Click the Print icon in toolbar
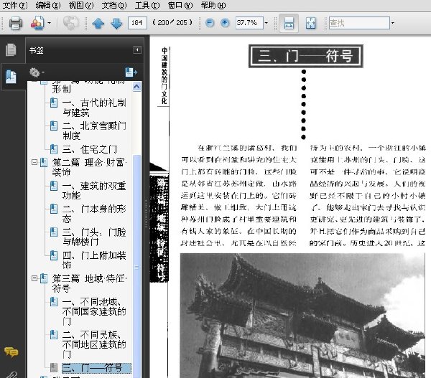 pyautogui.click(x=16, y=23)
